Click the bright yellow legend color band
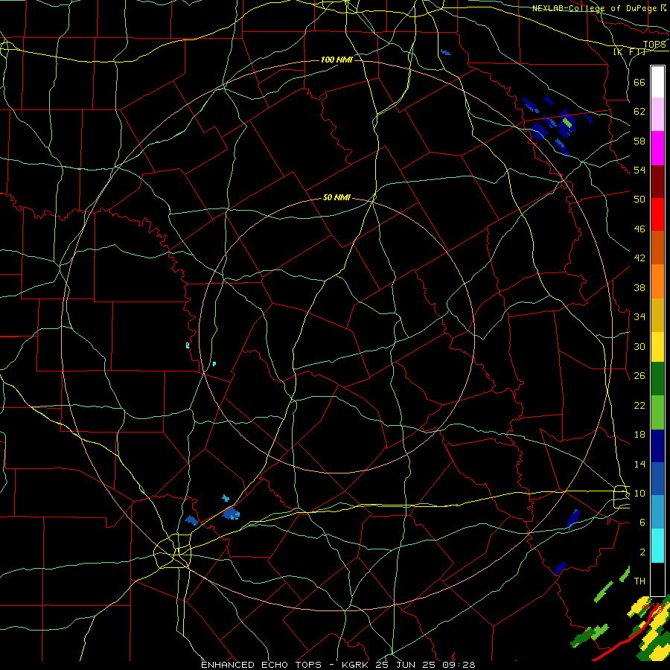The image size is (670, 670). click(x=657, y=346)
